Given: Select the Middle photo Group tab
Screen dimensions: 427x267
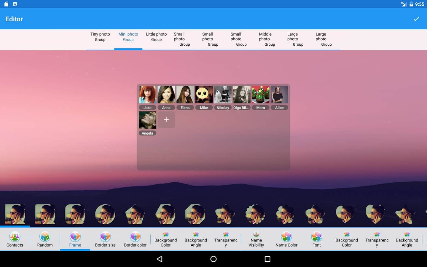Looking at the screenshot, I should coord(267,39).
